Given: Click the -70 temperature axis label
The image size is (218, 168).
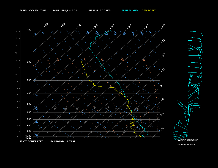Looking at the screenshot, I should [x=112, y=27].
